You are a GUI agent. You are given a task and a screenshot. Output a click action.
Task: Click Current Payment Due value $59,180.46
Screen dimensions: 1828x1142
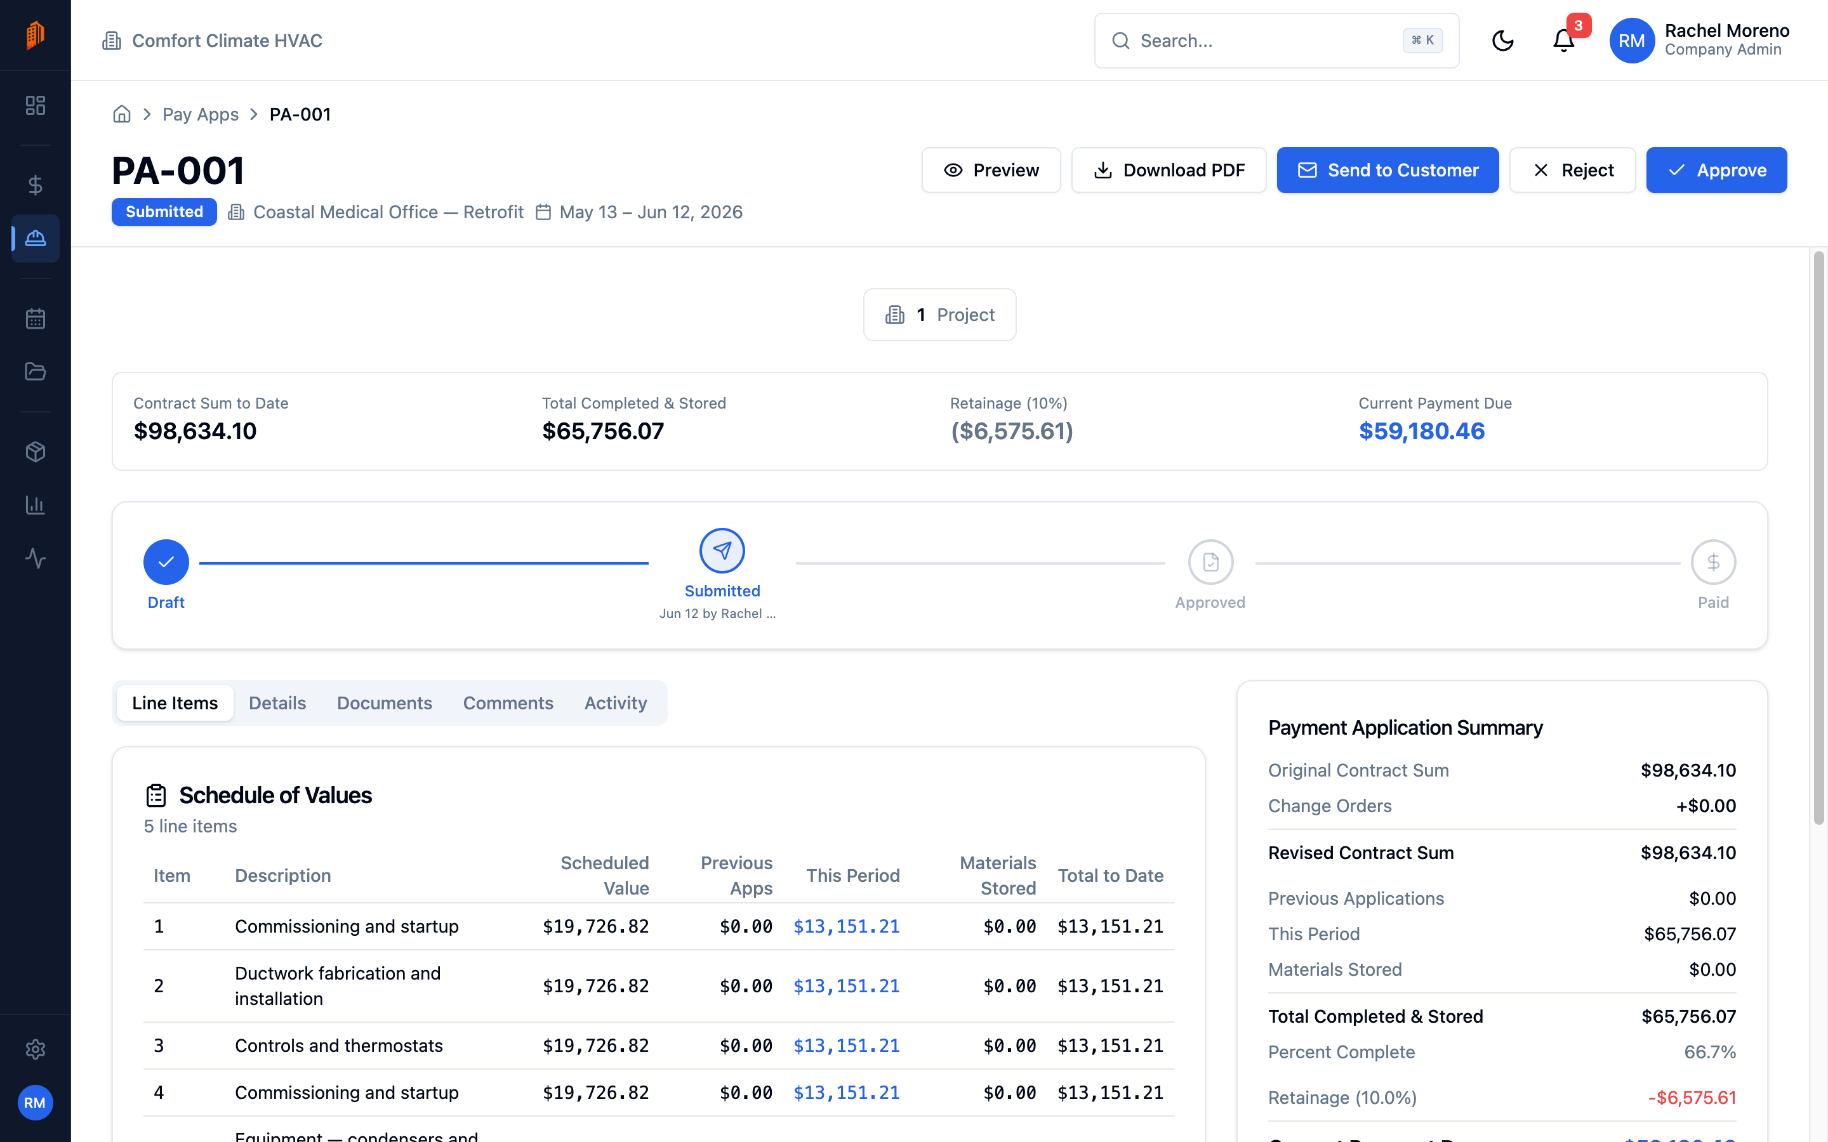click(x=1422, y=431)
